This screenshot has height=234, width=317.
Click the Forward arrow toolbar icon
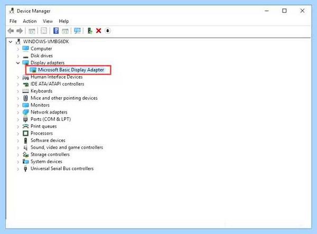point(20,31)
